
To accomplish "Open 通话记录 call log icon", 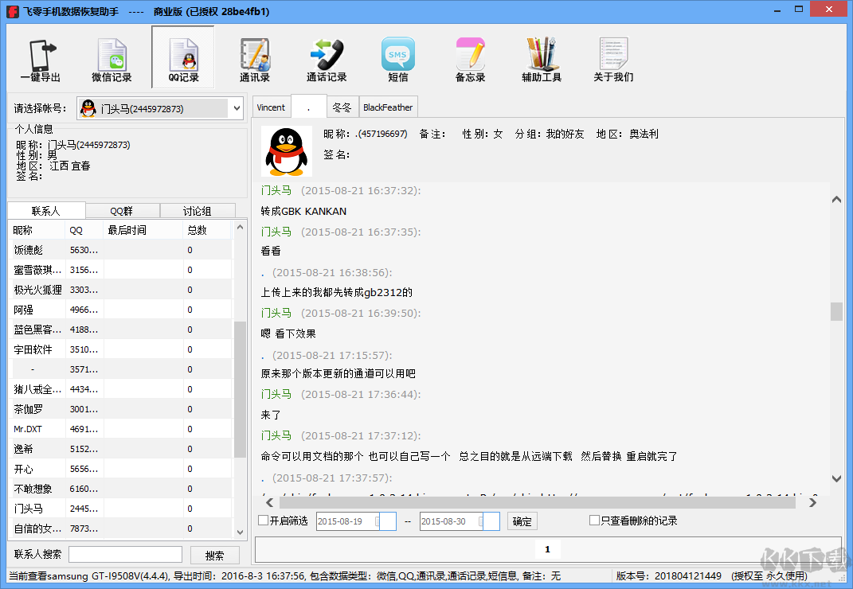I will point(327,59).
